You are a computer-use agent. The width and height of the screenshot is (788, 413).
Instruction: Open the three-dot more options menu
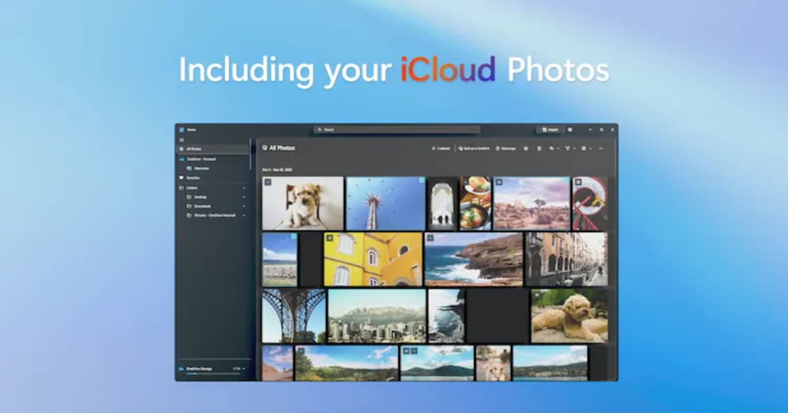tap(600, 149)
